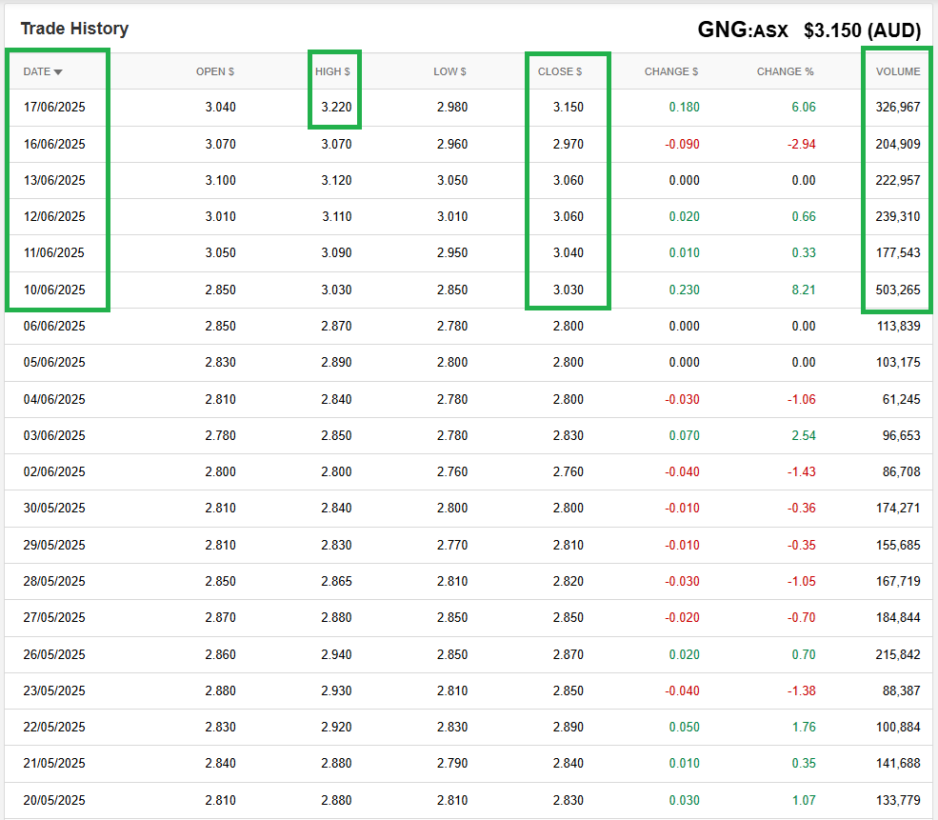Sort table by HIGH $ column
Screen dimensions: 938x820
tap(333, 71)
